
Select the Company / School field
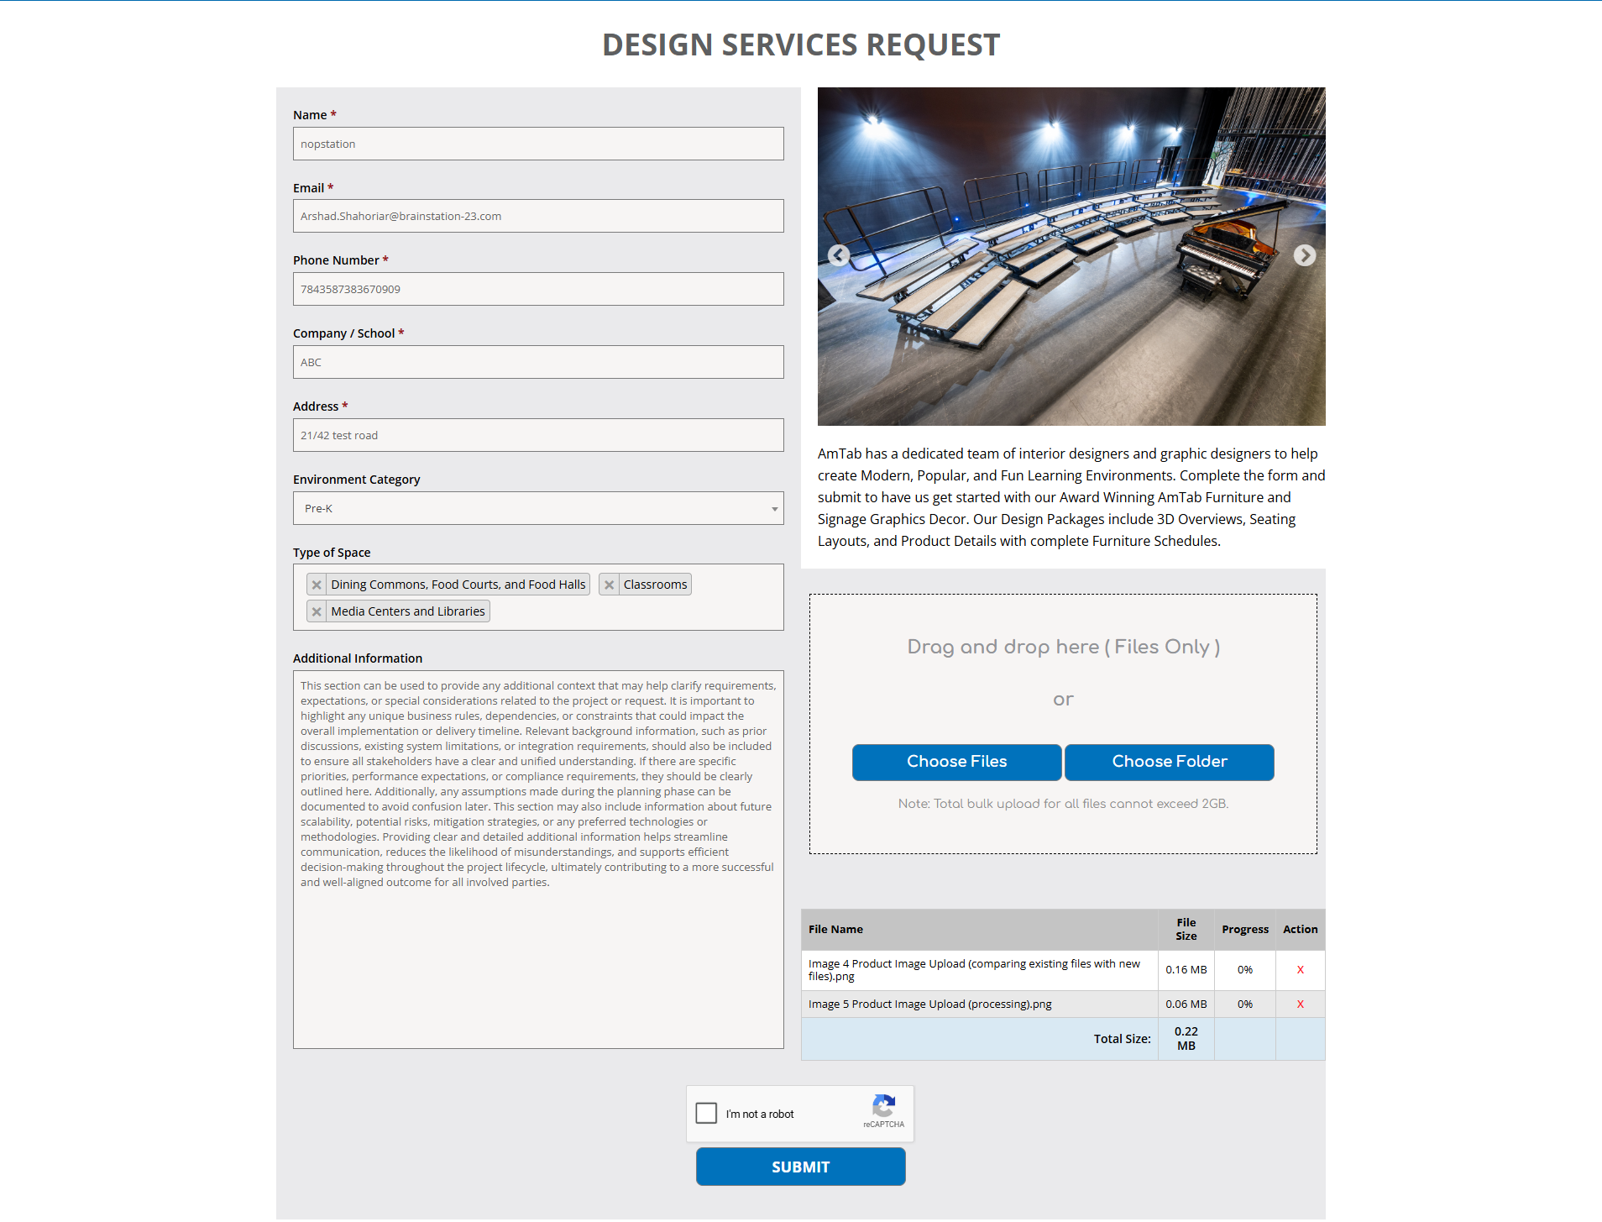(538, 362)
